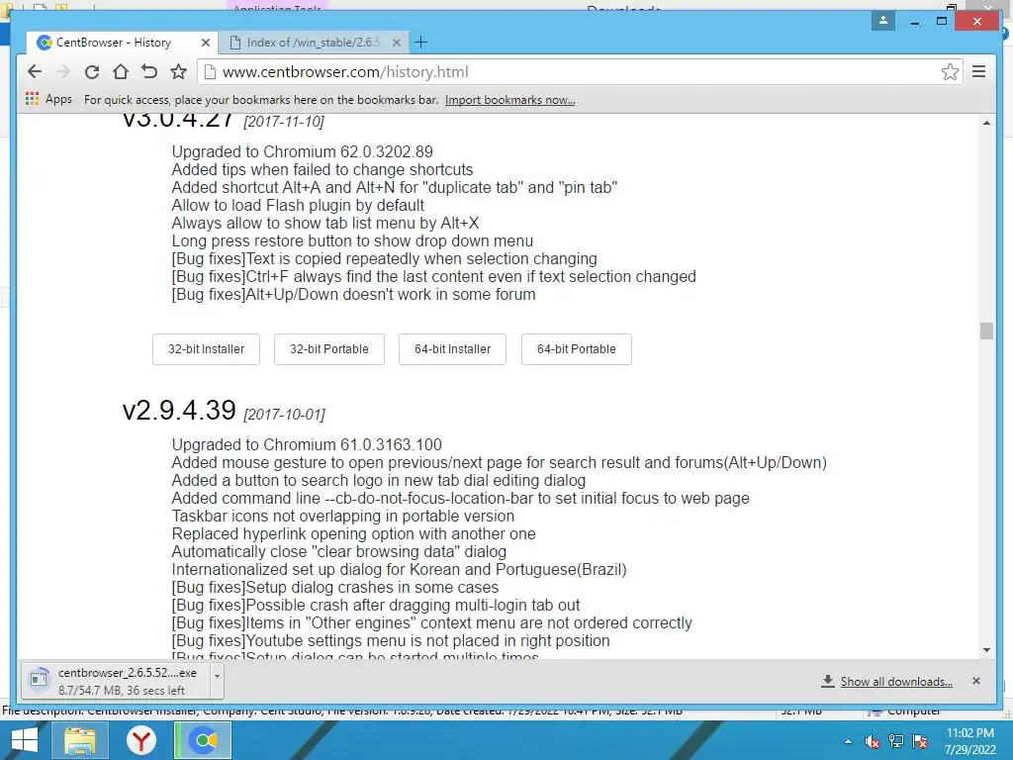The height and width of the screenshot is (760, 1013).
Task: Click "Taskbar icons not overlapping in portable version"
Action: click(x=343, y=517)
